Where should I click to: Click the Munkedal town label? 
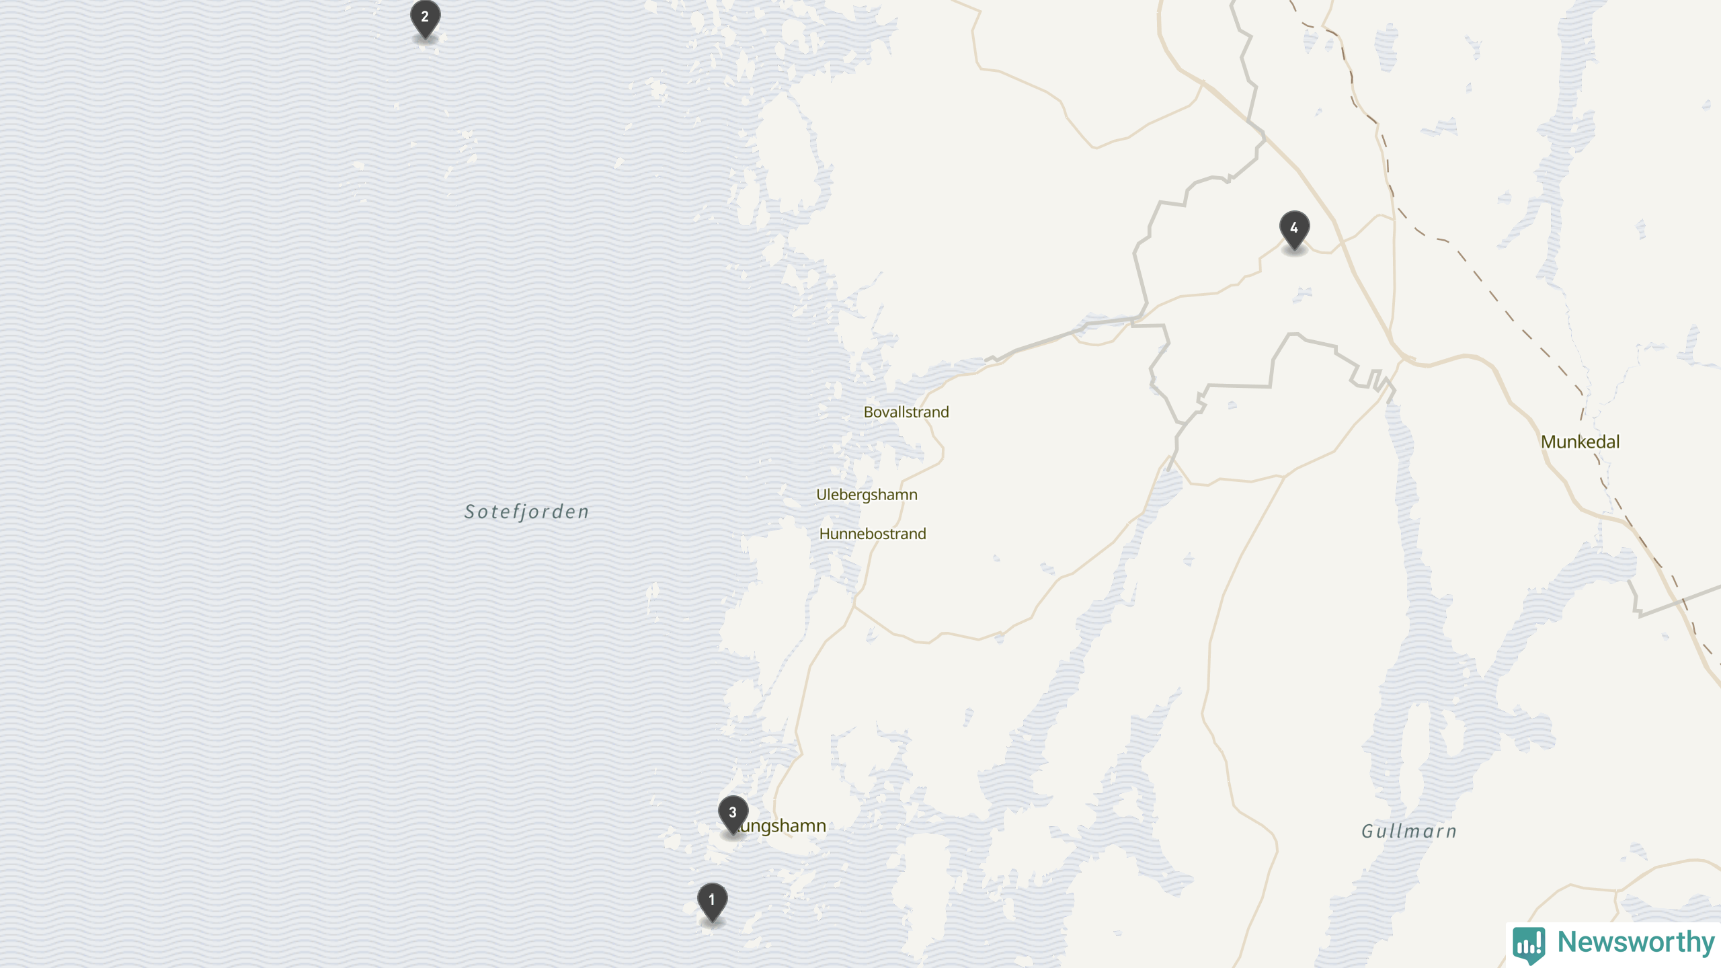1580,442
